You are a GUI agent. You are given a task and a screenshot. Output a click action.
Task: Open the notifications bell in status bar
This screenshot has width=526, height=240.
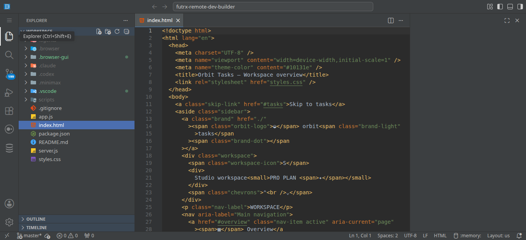click(x=519, y=235)
